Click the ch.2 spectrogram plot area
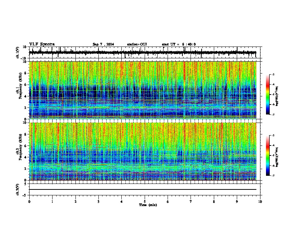This screenshot has width=293, height=226. pyautogui.click(x=143, y=151)
